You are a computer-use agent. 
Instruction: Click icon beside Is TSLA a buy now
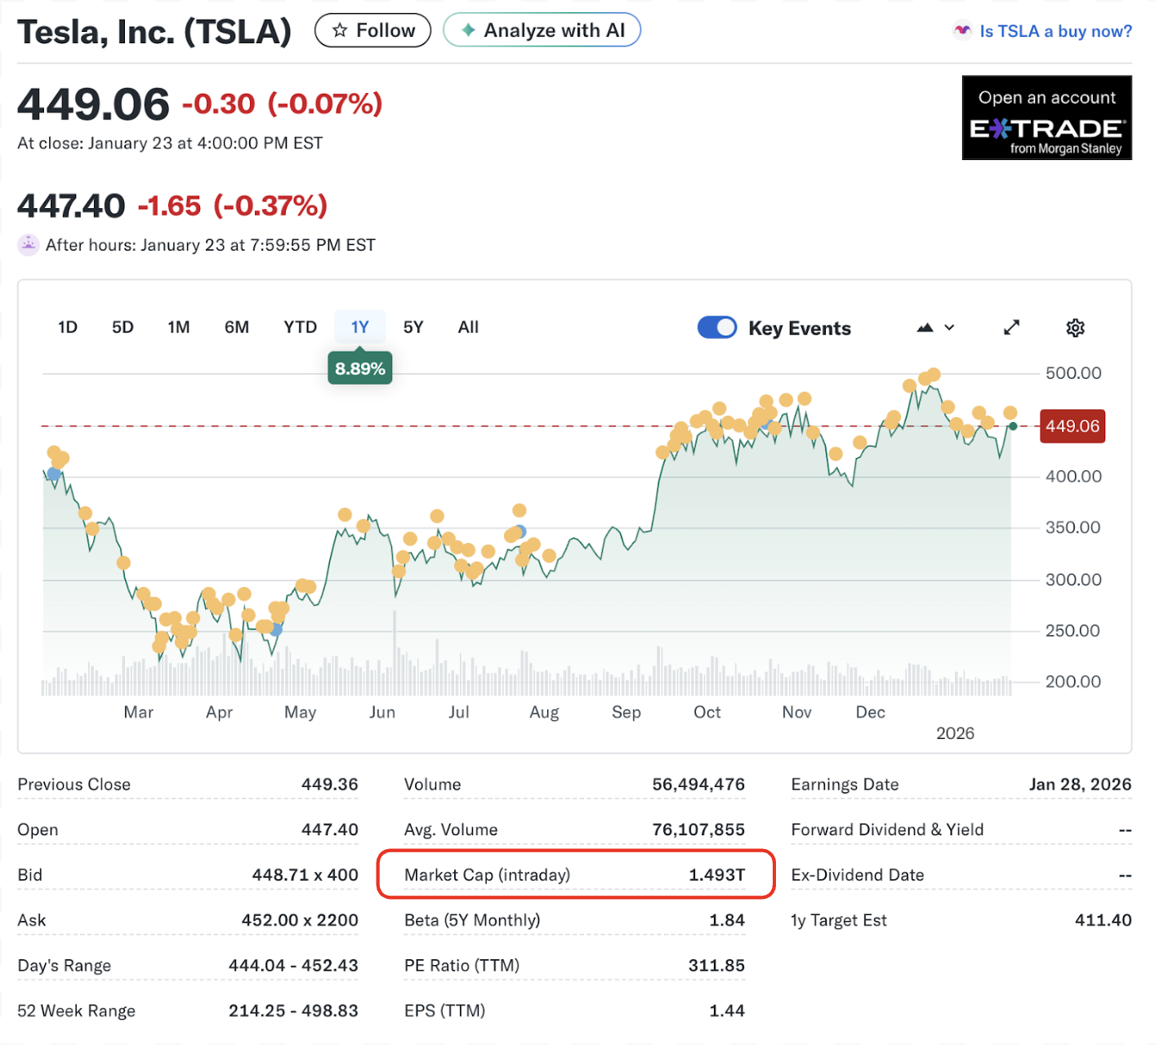(x=962, y=31)
